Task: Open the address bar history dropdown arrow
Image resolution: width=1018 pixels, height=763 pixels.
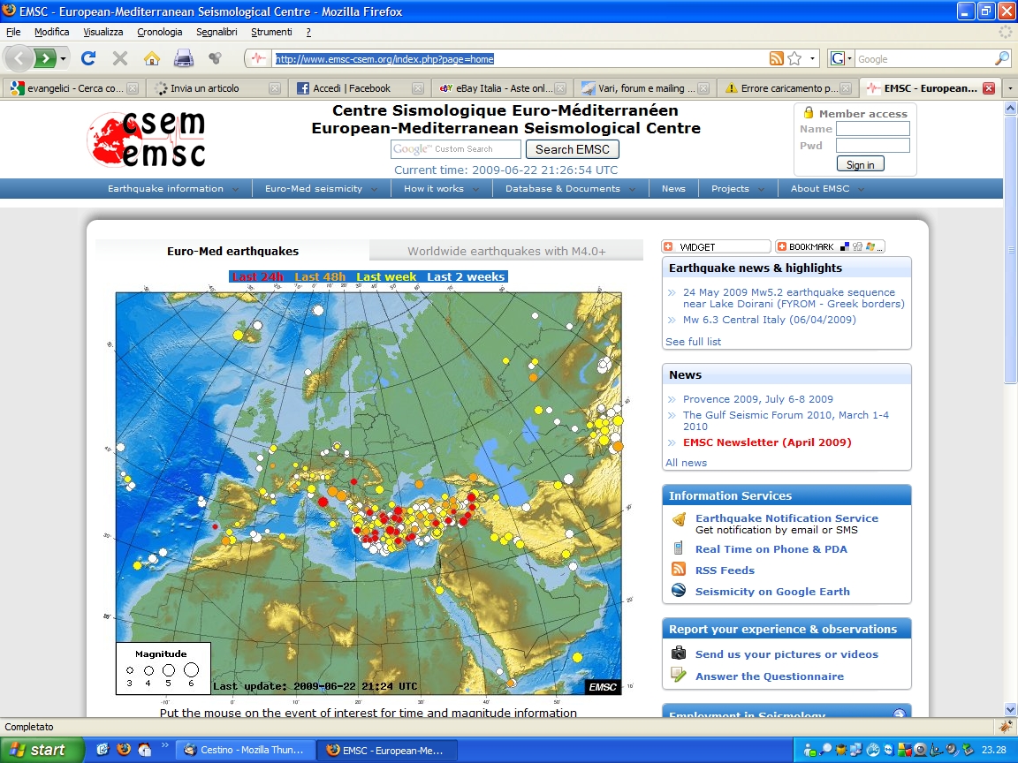Action: click(x=812, y=59)
